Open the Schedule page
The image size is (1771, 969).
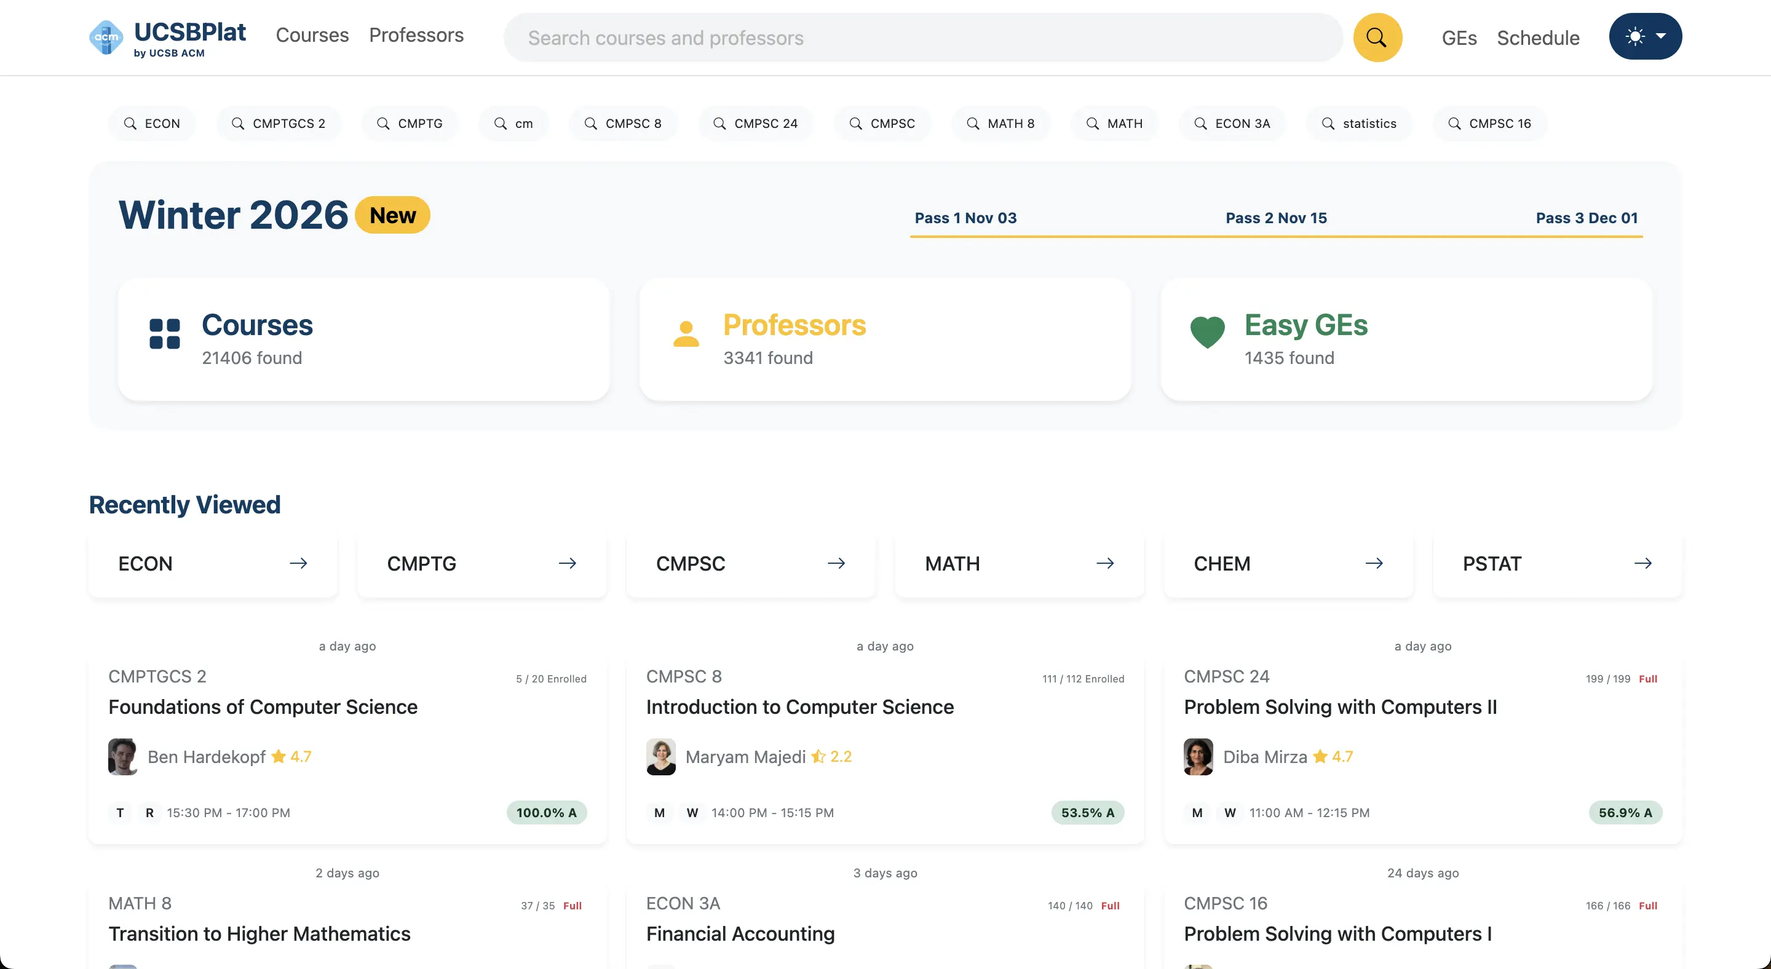[1538, 38]
